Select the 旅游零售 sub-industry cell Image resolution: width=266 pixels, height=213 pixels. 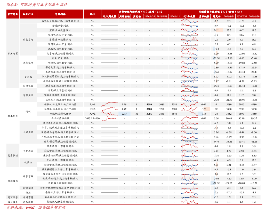tap(28, 197)
